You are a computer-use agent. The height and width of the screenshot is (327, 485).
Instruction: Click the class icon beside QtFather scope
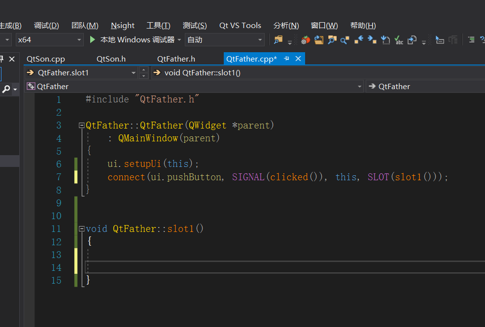[31, 86]
